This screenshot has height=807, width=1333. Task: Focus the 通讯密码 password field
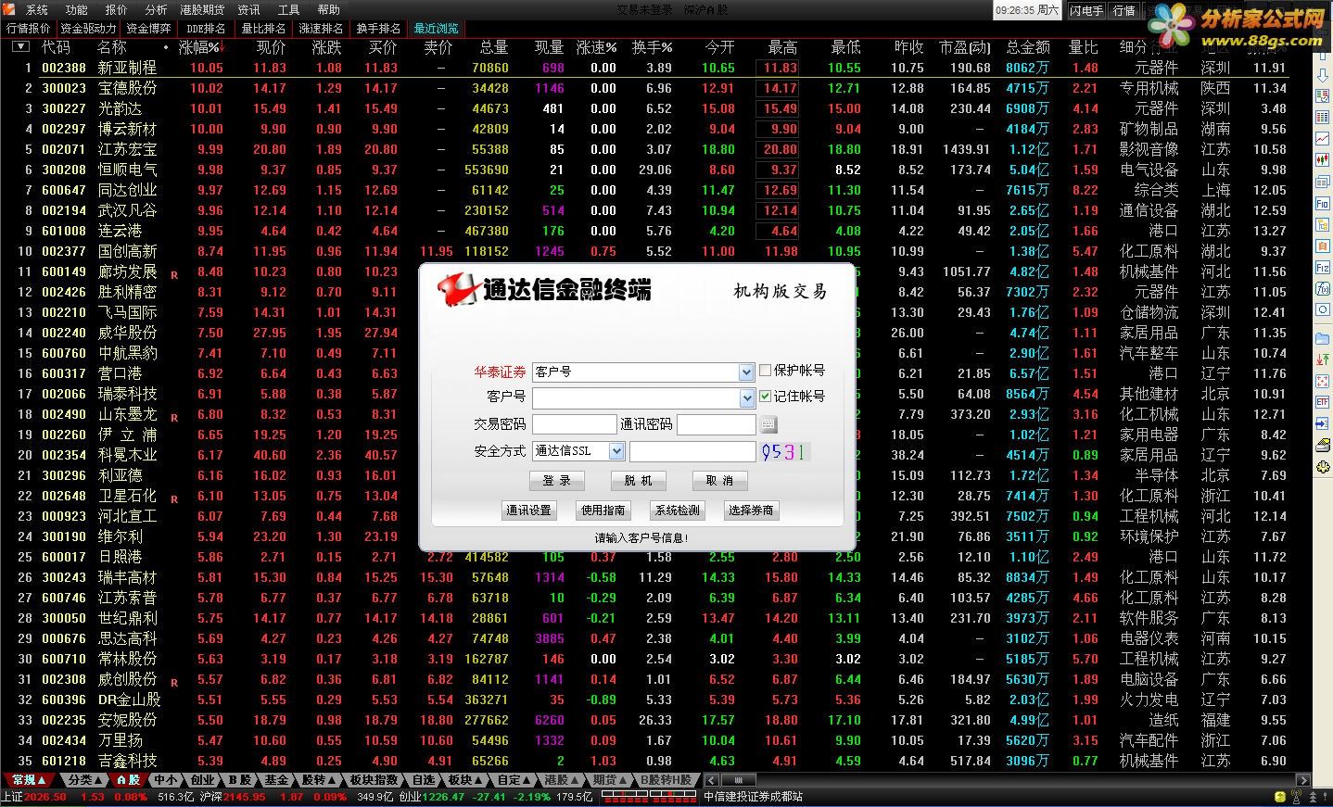[717, 425]
